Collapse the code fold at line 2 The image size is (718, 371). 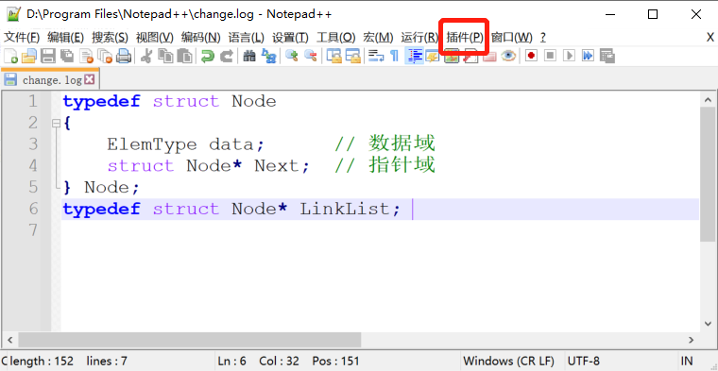pyautogui.click(x=56, y=123)
